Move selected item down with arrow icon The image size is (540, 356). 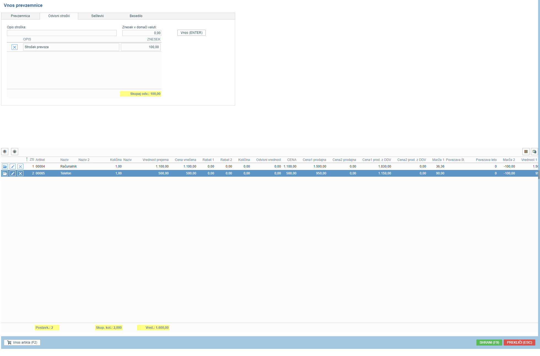click(x=15, y=152)
